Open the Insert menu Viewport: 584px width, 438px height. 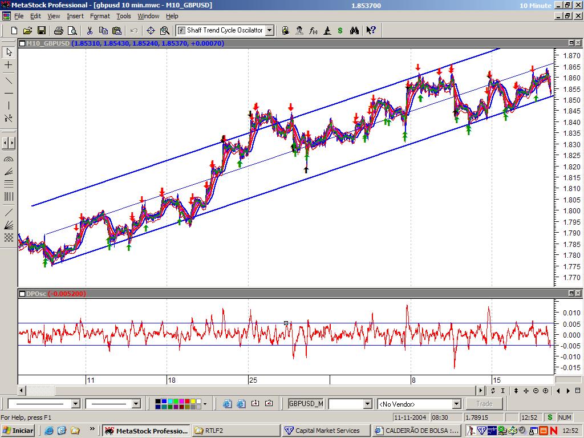(x=75, y=16)
